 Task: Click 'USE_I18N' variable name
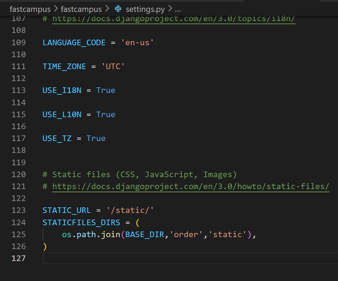pyautogui.click(x=62, y=91)
